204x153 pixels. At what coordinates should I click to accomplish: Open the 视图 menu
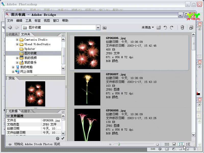(x=47, y=21)
